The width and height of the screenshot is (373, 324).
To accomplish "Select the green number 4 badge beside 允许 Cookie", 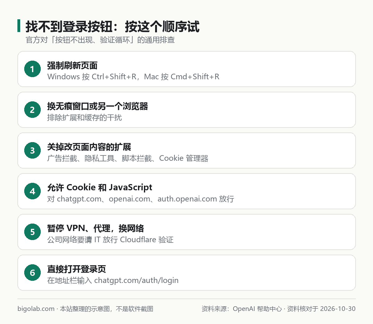I will pos(32,191).
